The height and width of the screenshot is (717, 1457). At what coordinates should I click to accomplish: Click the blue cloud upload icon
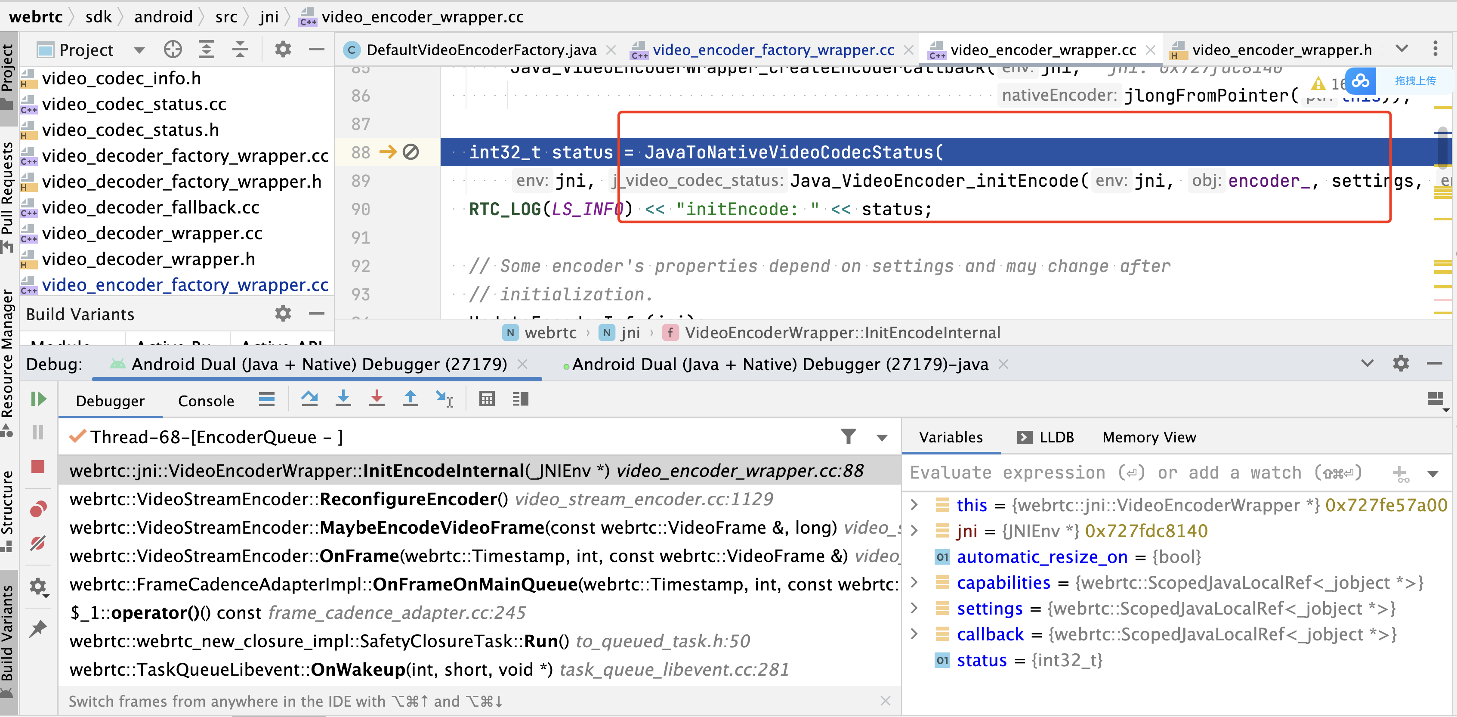click(1360, 81)
